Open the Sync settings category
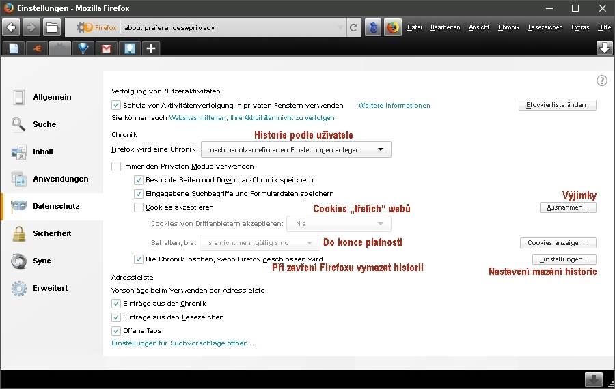 click(52, 261)
